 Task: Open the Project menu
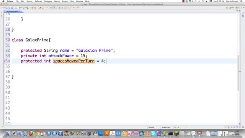[65, 1]
